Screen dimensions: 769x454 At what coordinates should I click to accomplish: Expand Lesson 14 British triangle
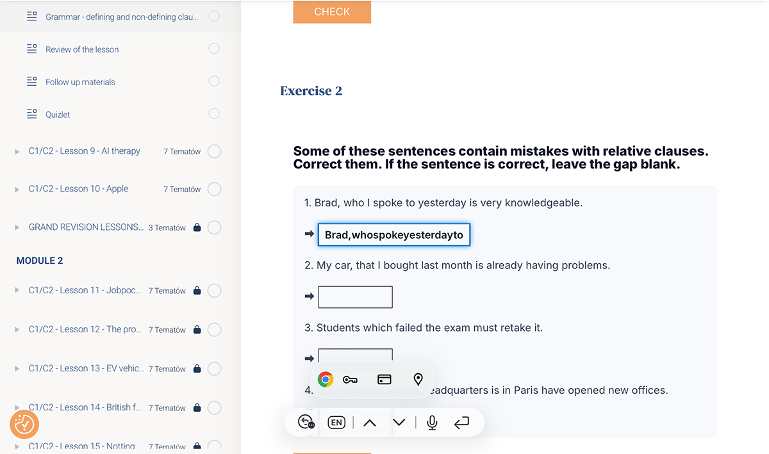click(17, 408)
